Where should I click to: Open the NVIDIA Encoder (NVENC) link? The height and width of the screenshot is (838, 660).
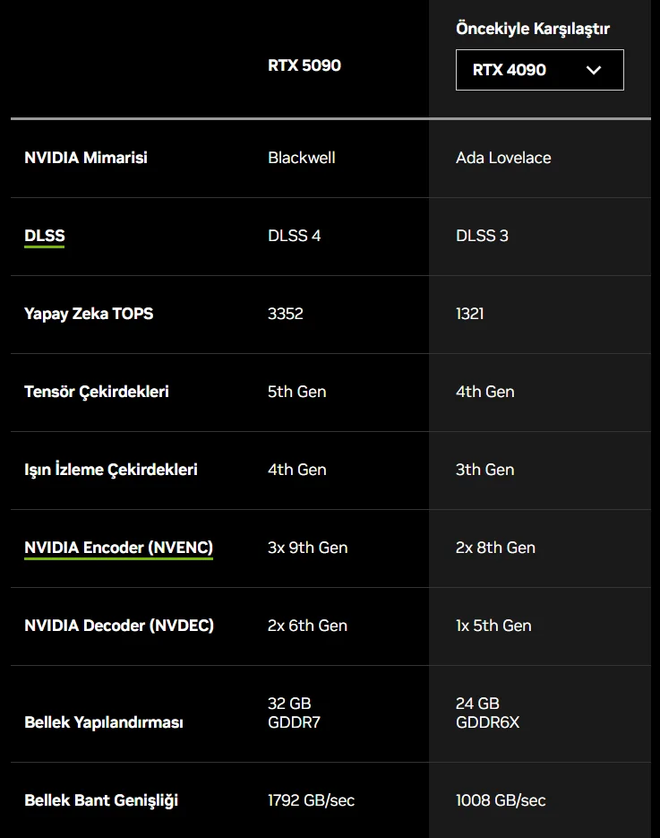[118, 548]
